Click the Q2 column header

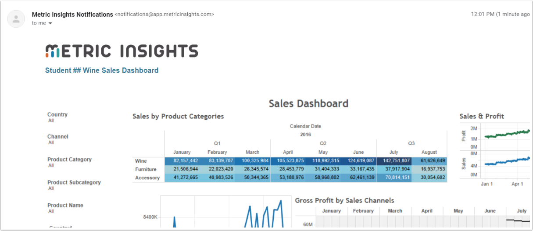[323, 143]
